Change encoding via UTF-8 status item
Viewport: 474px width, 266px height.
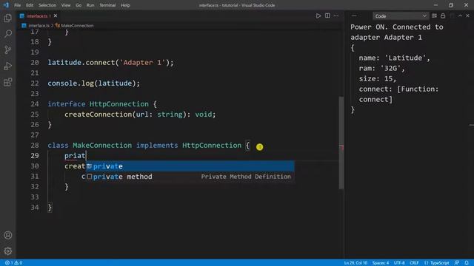[x=399, y=263]
